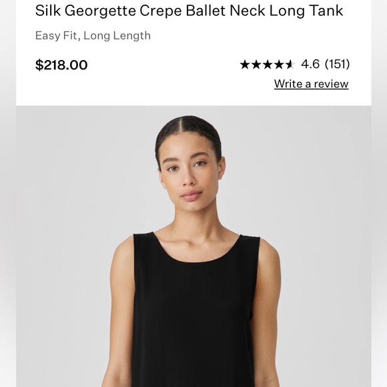Open the (151) reviews count
Screen dimensions: 387x387
pyautogui.click(x=337, y=64)
